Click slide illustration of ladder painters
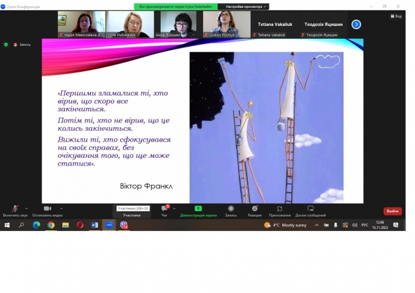This screenshot has height=293, width=415. (267, 128)
